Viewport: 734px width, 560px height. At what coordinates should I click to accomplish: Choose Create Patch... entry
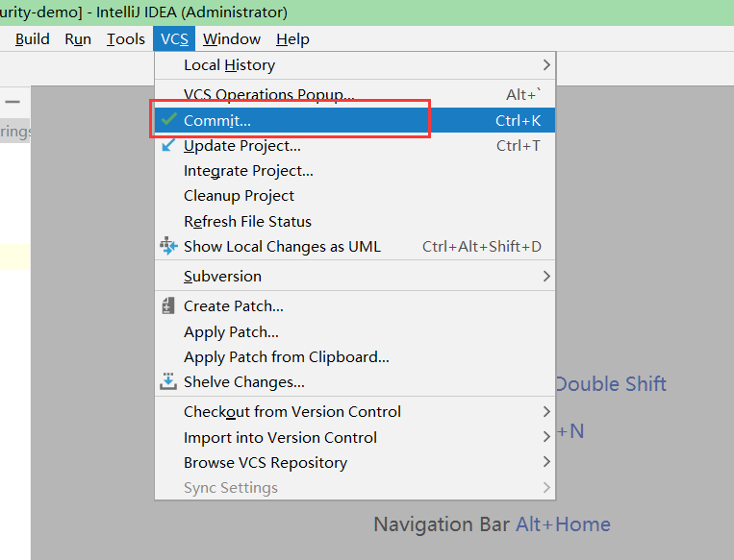coord(355,305)
